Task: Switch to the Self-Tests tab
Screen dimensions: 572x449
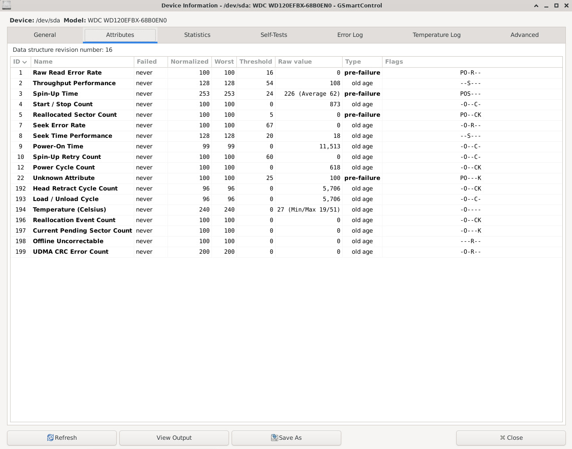Action: pos(274,35)
